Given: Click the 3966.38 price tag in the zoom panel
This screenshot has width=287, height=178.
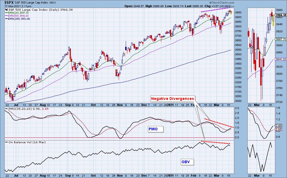Looking at the screenshot, I should (x=281, y=15).
